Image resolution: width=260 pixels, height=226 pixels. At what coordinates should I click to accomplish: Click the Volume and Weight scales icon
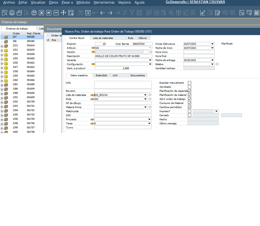tap(178, 13)
